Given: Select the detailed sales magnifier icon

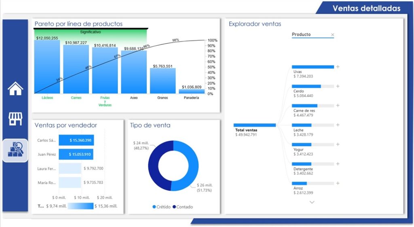Looking at the screenshot, I should pos(15,150).
